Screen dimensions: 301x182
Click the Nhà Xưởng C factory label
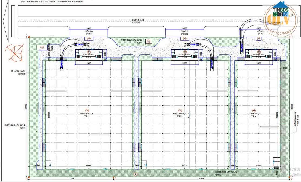click(x=253, y=114)
